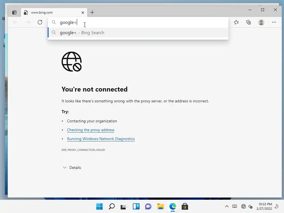The image size is (284, 213).
Task: Minimize the Edge window
Action: [250, 10]
